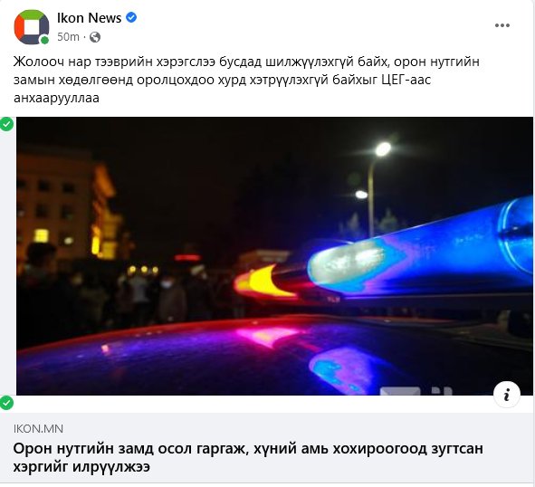This screenshot has width=535, height=487.
Task: Open the three-dots post options menu
Action: [502, 25]
